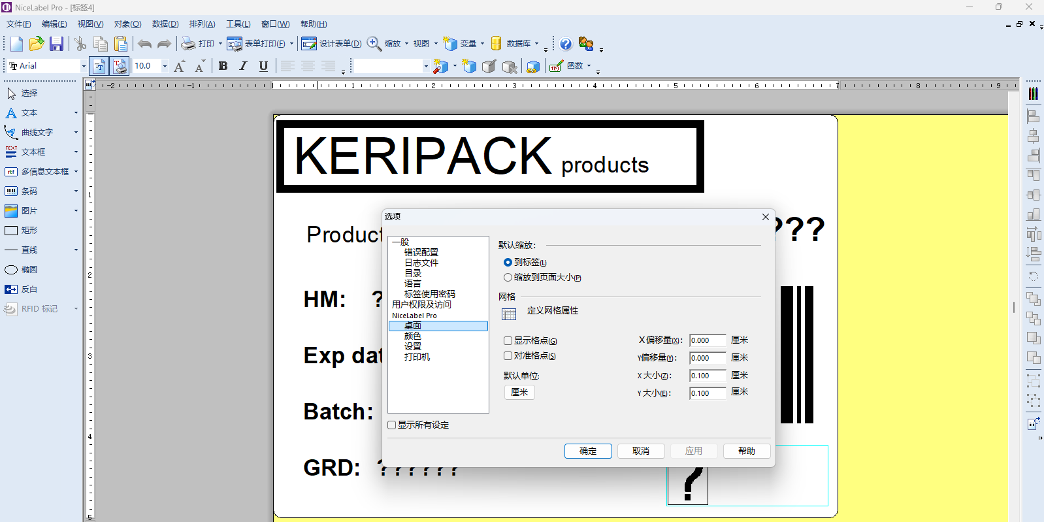Increase the font size with large A

(x=180, y=66)
